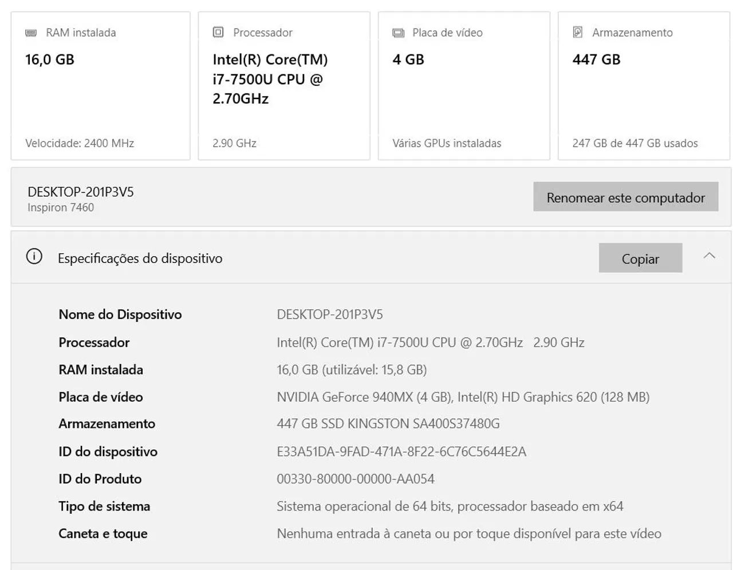This screenshot has height=570, width=733.
Task: Click the "NVIDIA GeForce 940MX (4 GB)" video card value
Action: (x=365, y=397)
